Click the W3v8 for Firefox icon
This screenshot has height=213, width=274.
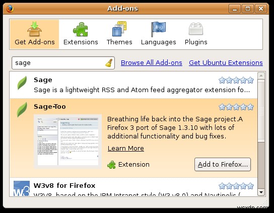click(x=22, y=188)
